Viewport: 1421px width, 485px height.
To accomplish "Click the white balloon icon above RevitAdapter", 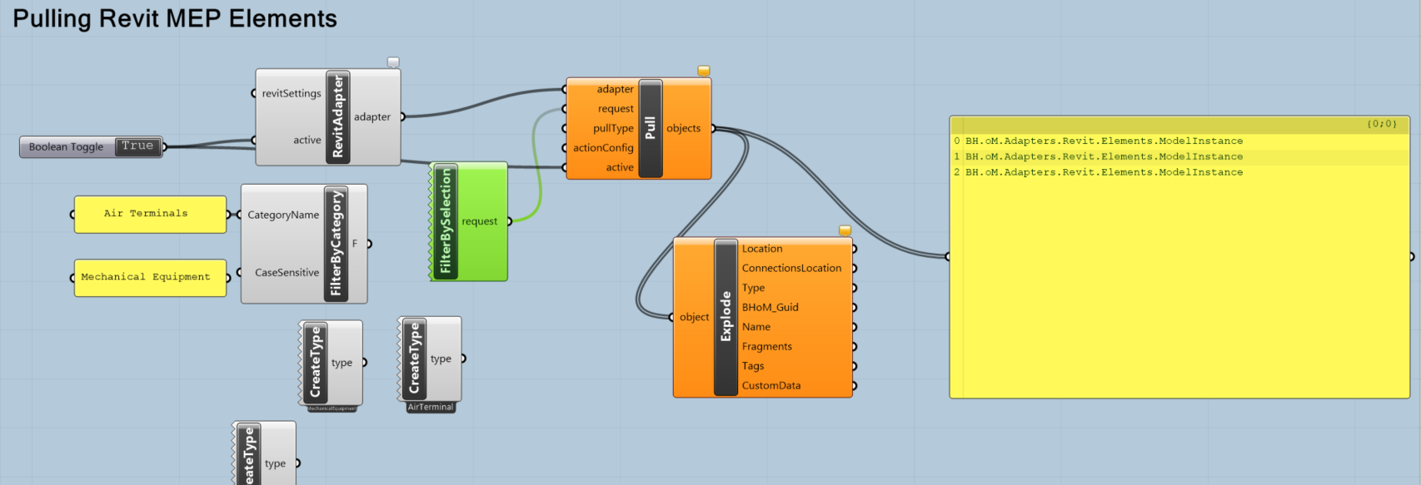I will click(x=393, y=62).
